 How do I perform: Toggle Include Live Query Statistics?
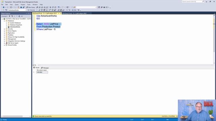[53, 10]
